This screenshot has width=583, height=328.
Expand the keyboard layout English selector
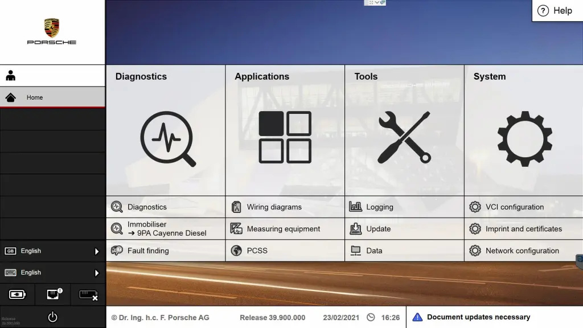click(52, 273)
